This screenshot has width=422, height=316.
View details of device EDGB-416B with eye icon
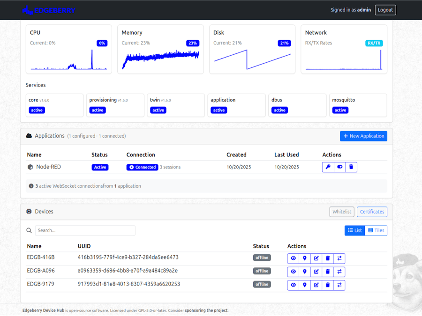click(293, 257)
